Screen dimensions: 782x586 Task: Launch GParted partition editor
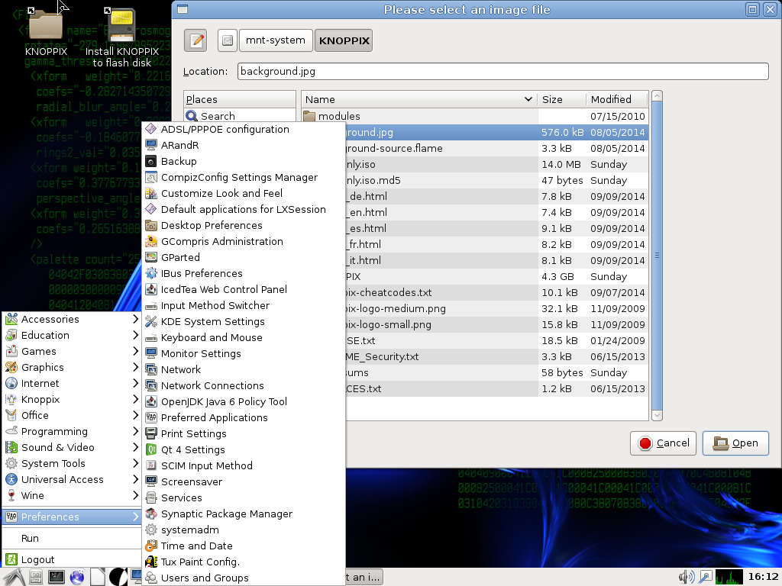[x=244, y=257]
